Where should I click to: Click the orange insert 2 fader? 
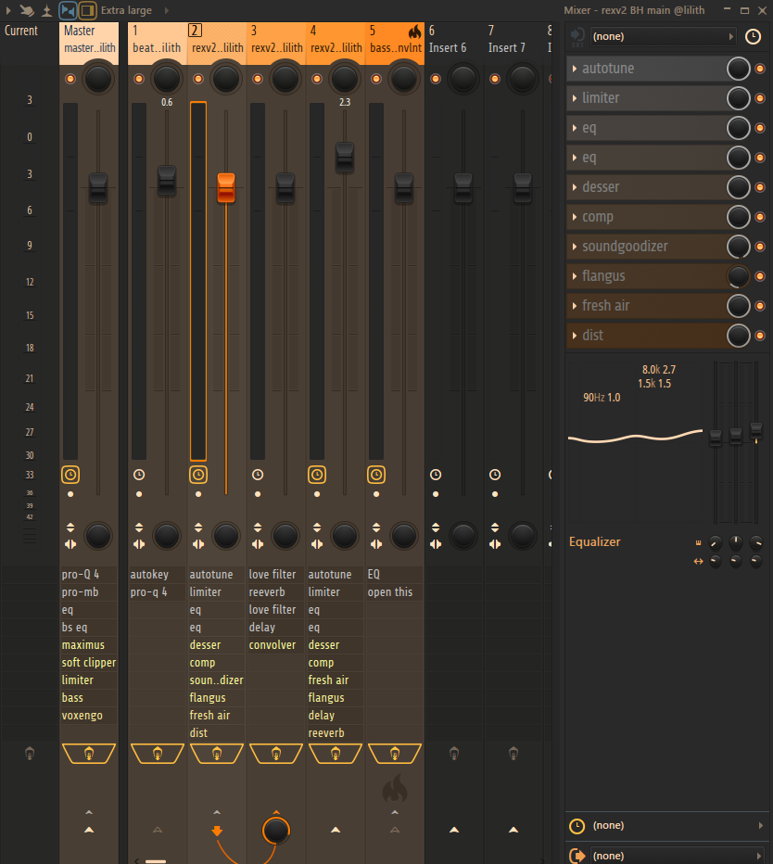(x=226, y=187)
